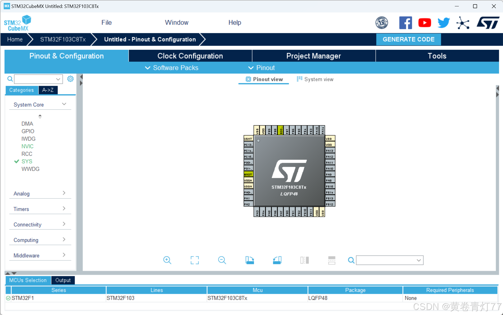Rotate the chip clockwise
Screen dimensions: 503x315
(x=250, y=260)
